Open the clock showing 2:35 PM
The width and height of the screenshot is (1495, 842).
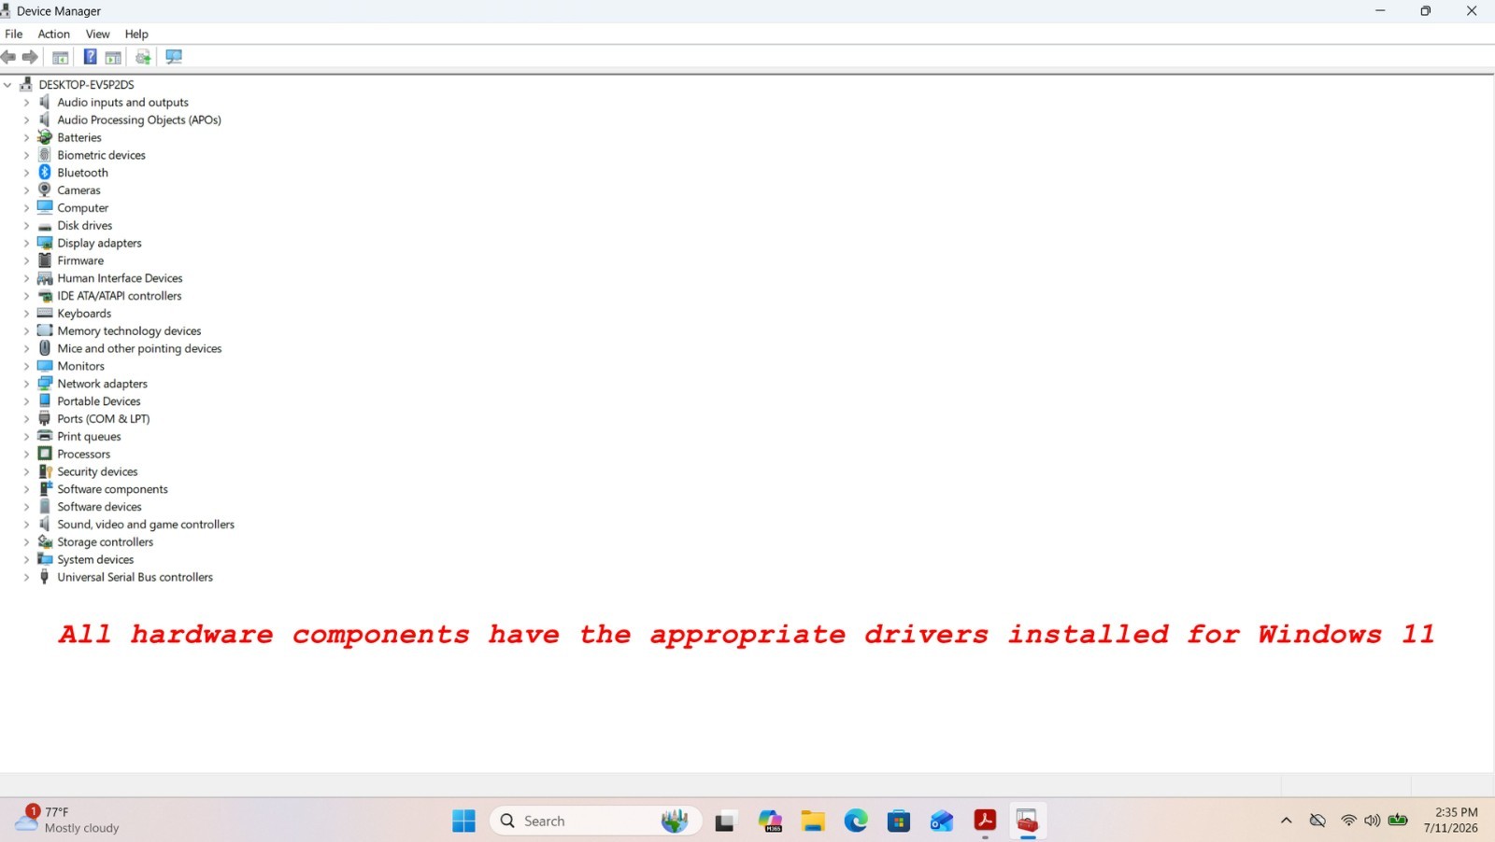pyautogui.click(x=1451, y=820)
